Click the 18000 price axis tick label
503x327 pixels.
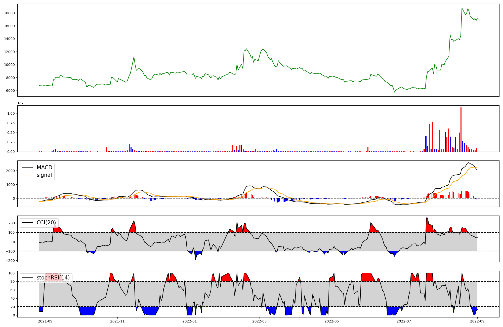click(9, 13)
